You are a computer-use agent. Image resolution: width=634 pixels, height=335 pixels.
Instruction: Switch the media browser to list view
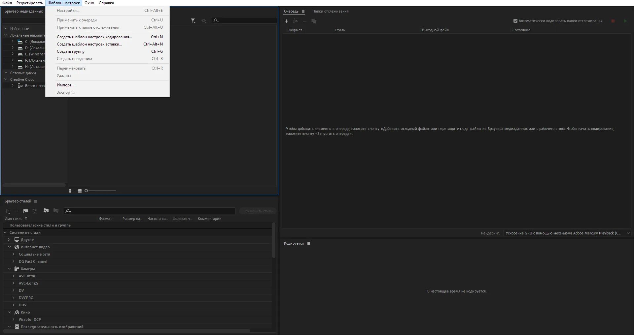click(x=72, y=191)
